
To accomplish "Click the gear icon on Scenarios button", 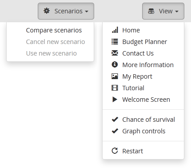I will (x=47, y=11).
